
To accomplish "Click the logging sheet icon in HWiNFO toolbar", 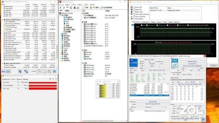I will click(x=44, y=72).
